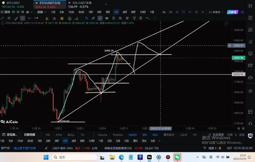The image size is (255, 162).
Task: Click the filter funnel icon
Action: 134,18
